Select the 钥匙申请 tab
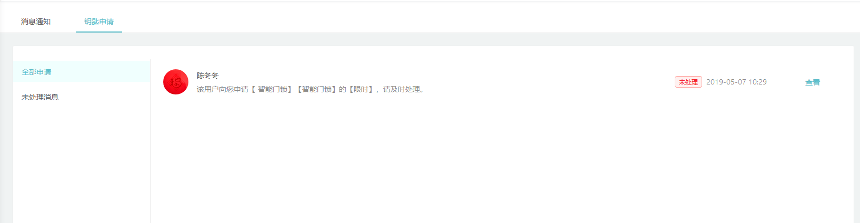Viewport: 860px width, 223px height. [99, 22]
